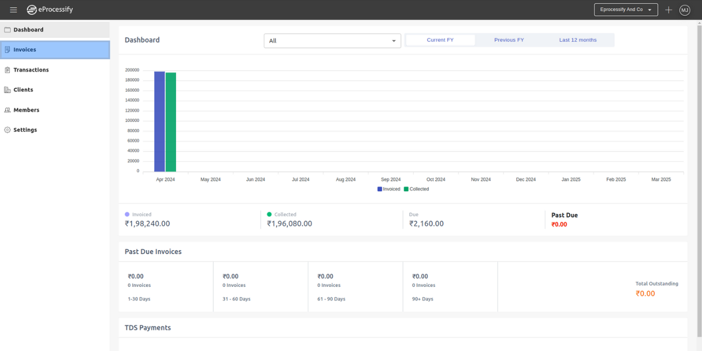
Task: Switch to Previous FY tab
Action: [508, 40]
